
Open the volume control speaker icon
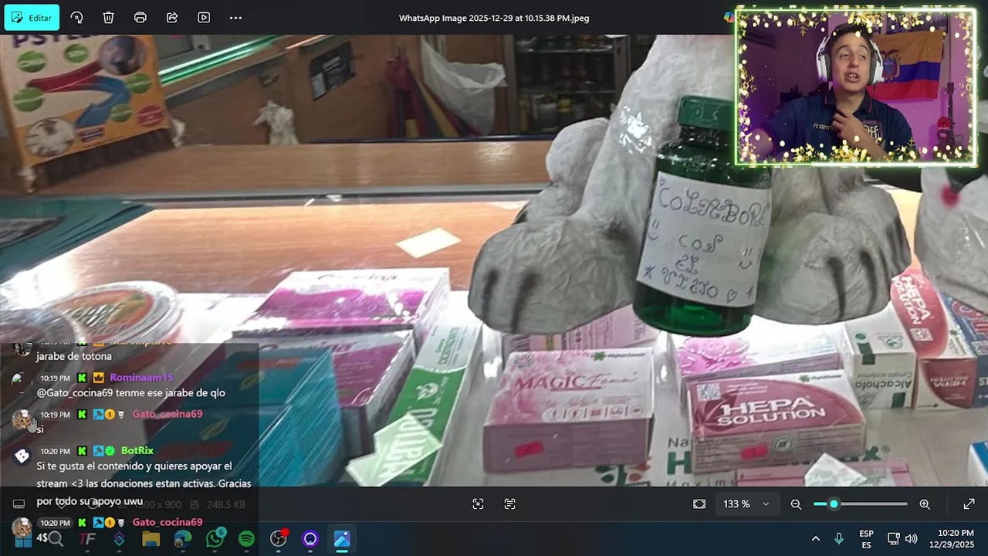[x=912, y=539]
